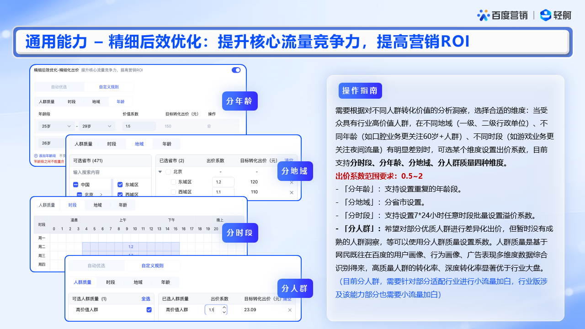The width and height of the screenshot is (585, 329).
Task: Click the 西城区 bid coefficient field 1.1
Action: click(x=223, y=192)
